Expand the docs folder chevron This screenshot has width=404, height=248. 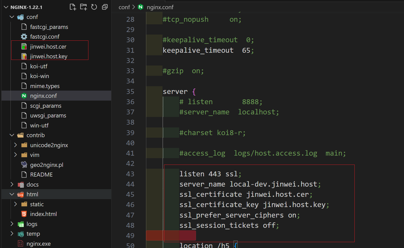coord(12,184)
